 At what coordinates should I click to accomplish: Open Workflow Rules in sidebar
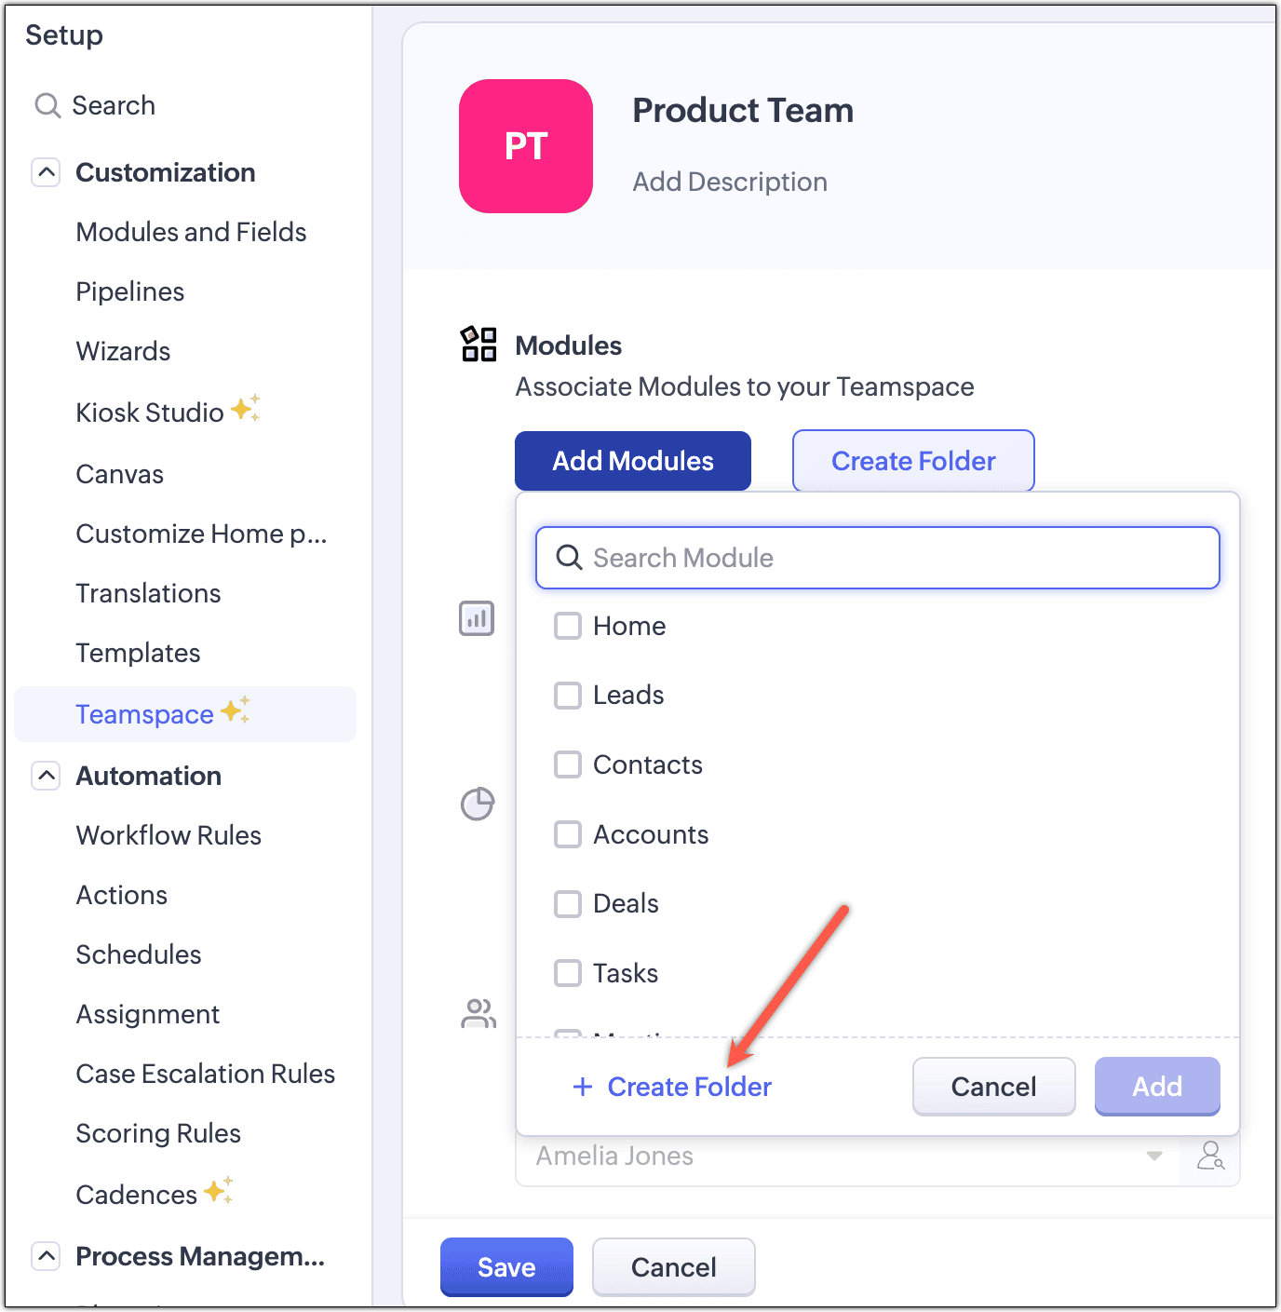pyautogui.click(x=169, y=835)
